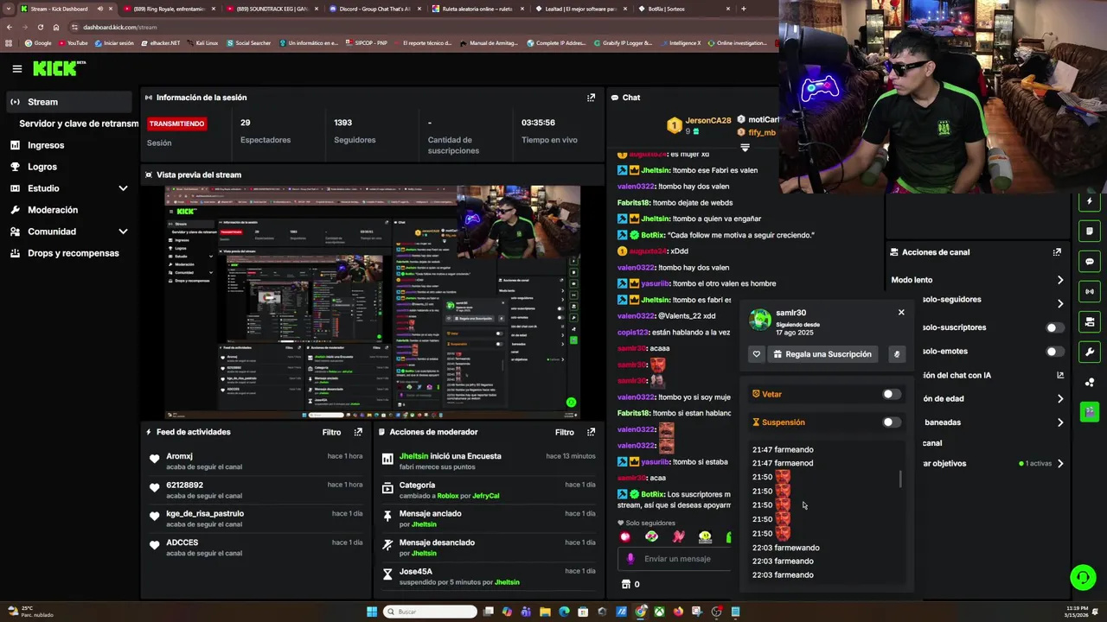Viewport: 1107px width, 622px height.
Task: Open the Kick hamburger menu
Action: click(x=16, y=68)
